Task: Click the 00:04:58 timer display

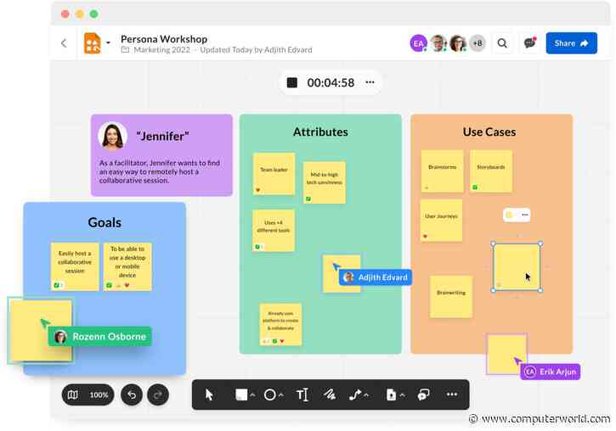Action: coord(331,83)
